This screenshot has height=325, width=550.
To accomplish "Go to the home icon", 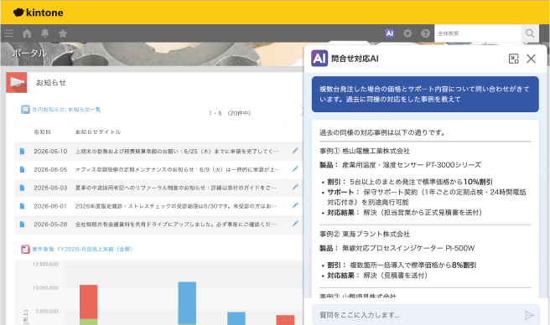I will pyautogui.click(x=27, y=34).
